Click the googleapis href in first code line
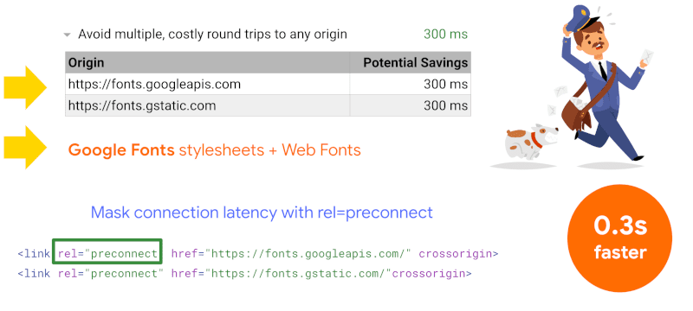This screenshot has height=311, width=693. pyautogui.click(x=292, y=254)
